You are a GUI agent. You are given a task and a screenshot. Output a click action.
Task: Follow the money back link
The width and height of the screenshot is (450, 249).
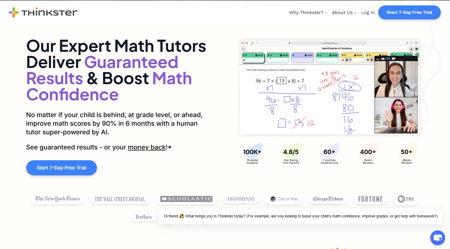click(147, 147)
